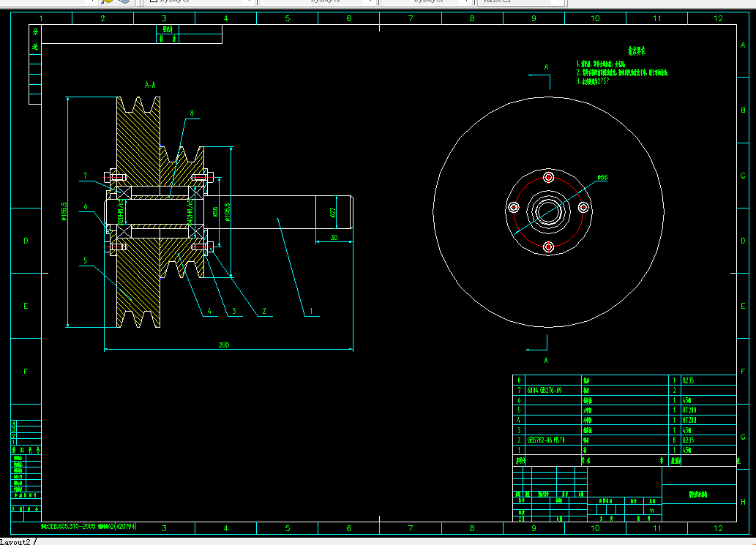Select part balloon number 5 in the section view
This screenshot has width=756, height=545.
point(86,260)
